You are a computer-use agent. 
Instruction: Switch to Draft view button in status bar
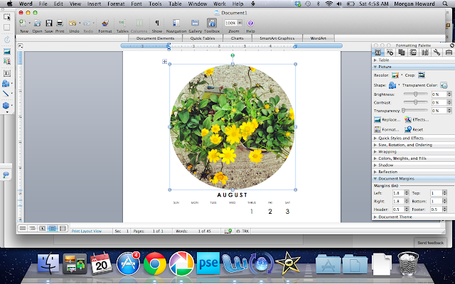(23, 229)
